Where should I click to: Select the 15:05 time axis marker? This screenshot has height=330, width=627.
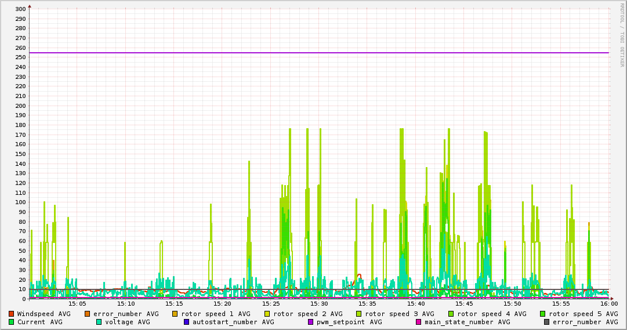(77, 303)
